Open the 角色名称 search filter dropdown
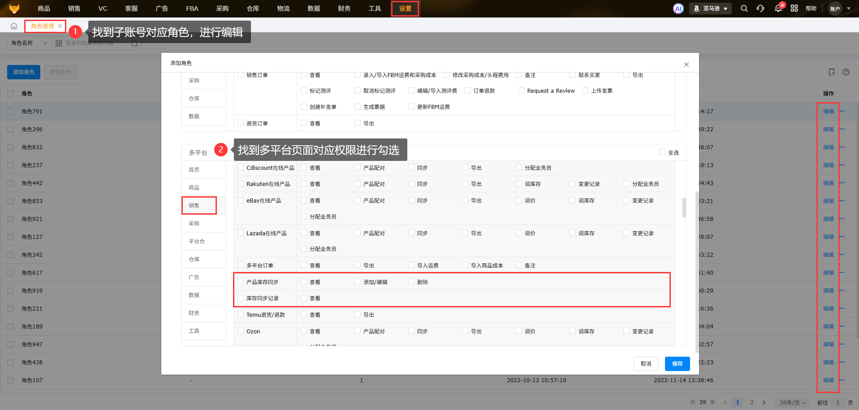859x410 pixels. [29, 43]
